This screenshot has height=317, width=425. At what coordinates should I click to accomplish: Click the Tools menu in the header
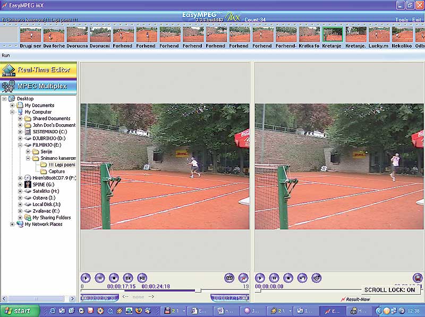pyautogui.click(x=402, y=20)
